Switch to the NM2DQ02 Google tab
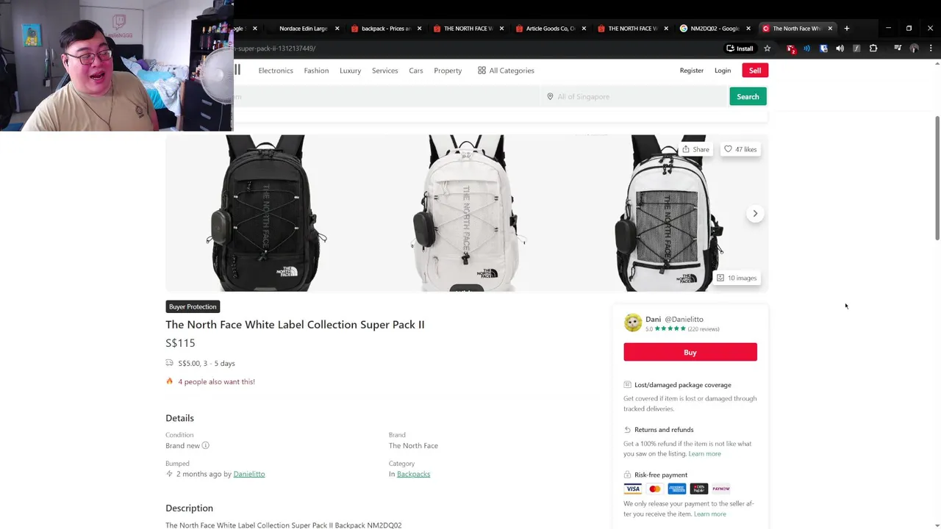 pos(714,29)
